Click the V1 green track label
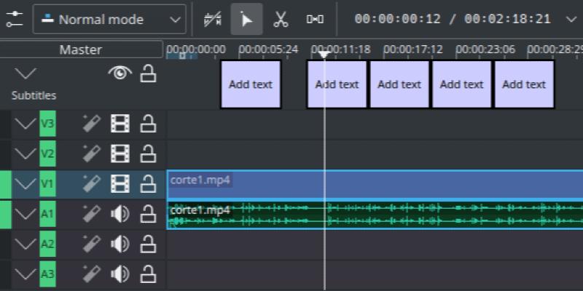583x291 pixels. 47,184
